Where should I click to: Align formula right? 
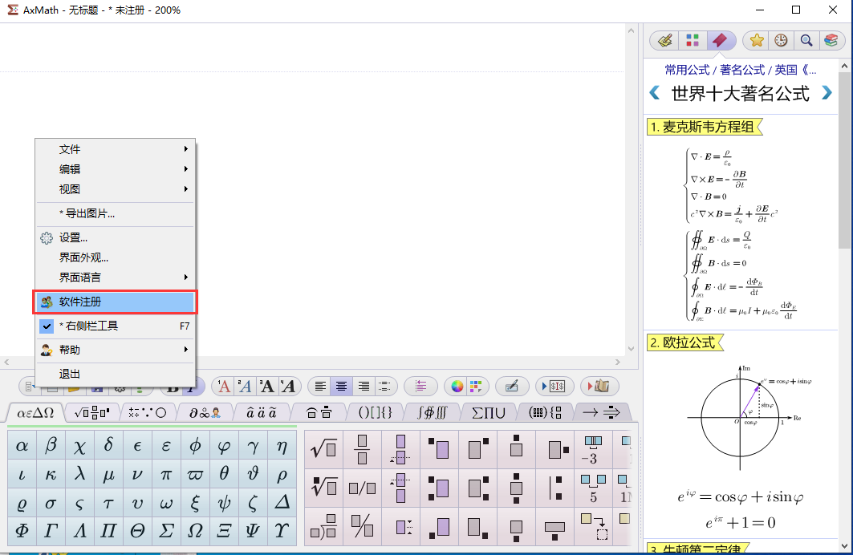(x=364, y=387)
